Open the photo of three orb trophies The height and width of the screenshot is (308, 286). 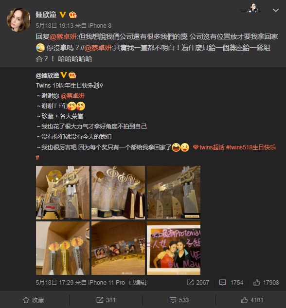pyautogui.click(x=63, y=248)
